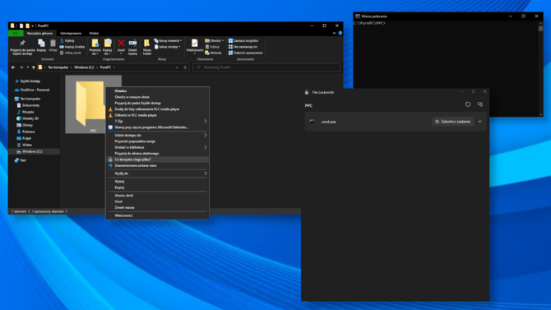Choose Zaawansowana zmiana nazw entry
Viewport: 551px width, 310px height.
pyautogui.click(x=157, y=165)
